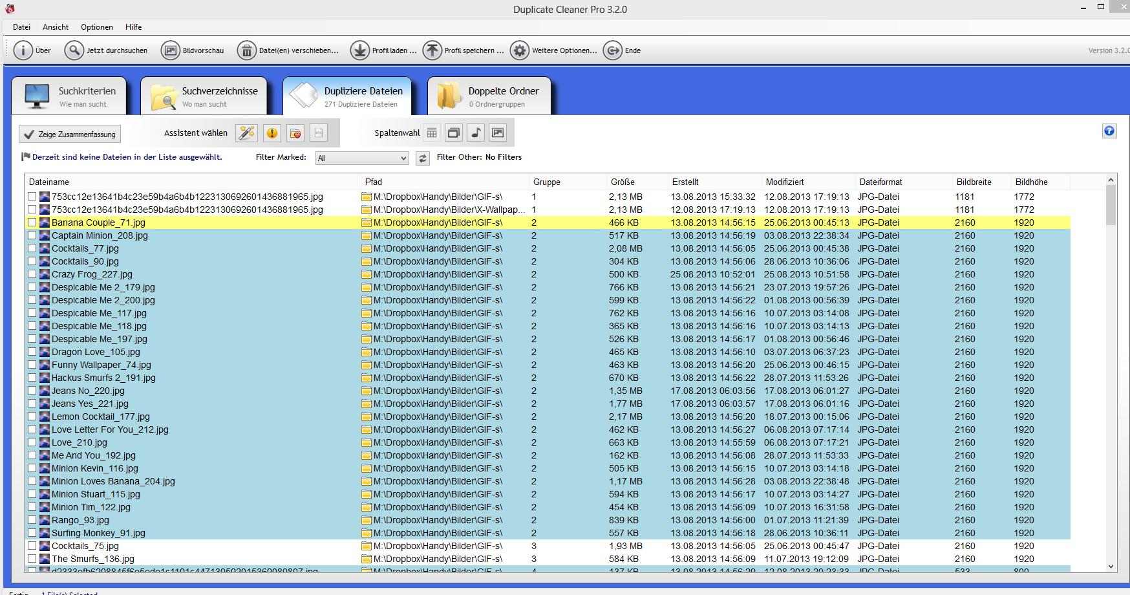Check the Crazy Frog_227.jpg checkbox
This screenshot has width=1130, height=595.
coord(32,274)
